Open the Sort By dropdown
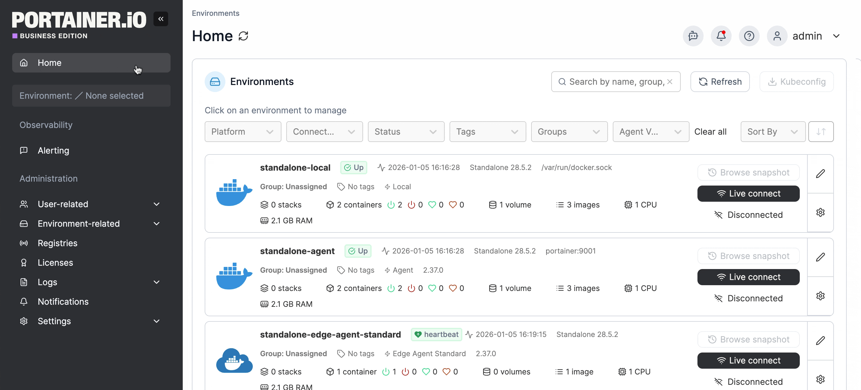The image size is (861, 390). pos(772,131)
